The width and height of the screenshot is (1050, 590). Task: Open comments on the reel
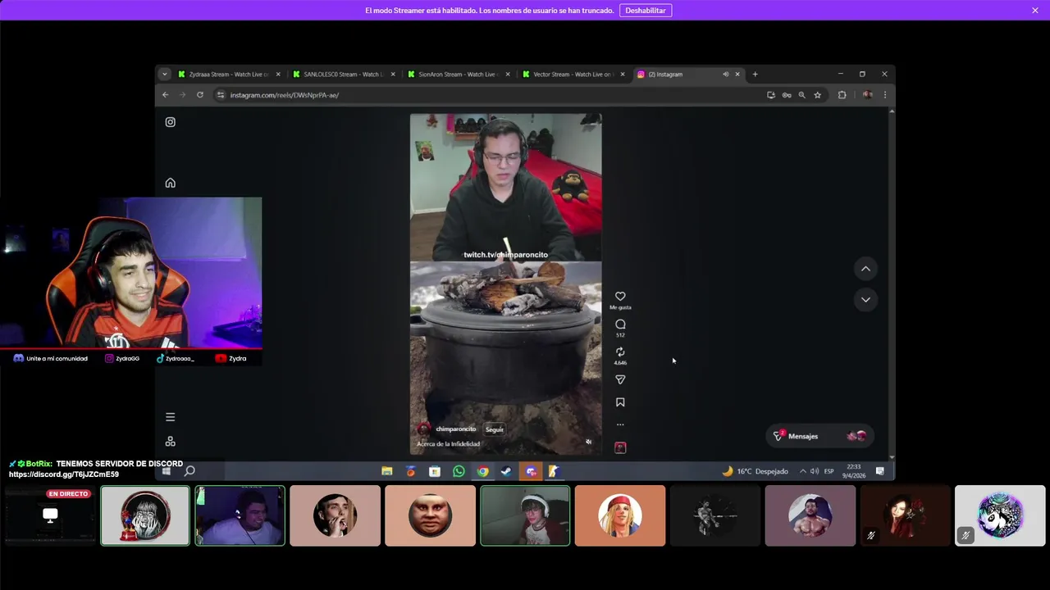coord(620,324)
